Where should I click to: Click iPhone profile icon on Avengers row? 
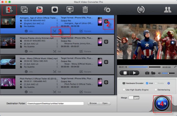pos(100,21)
